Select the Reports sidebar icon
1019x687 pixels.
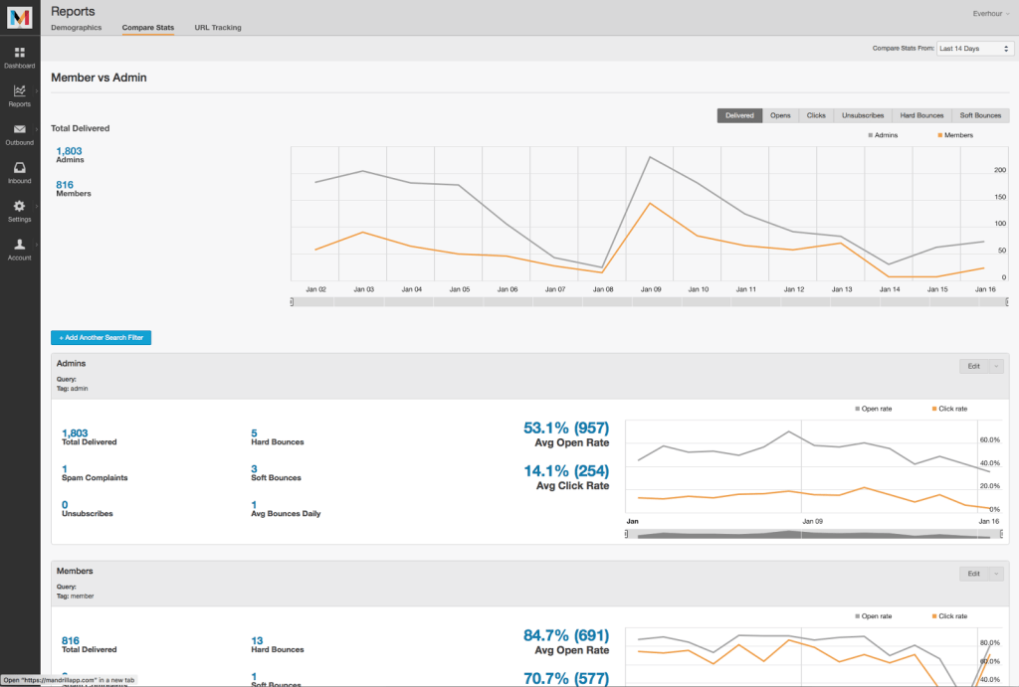click(19, 95)
